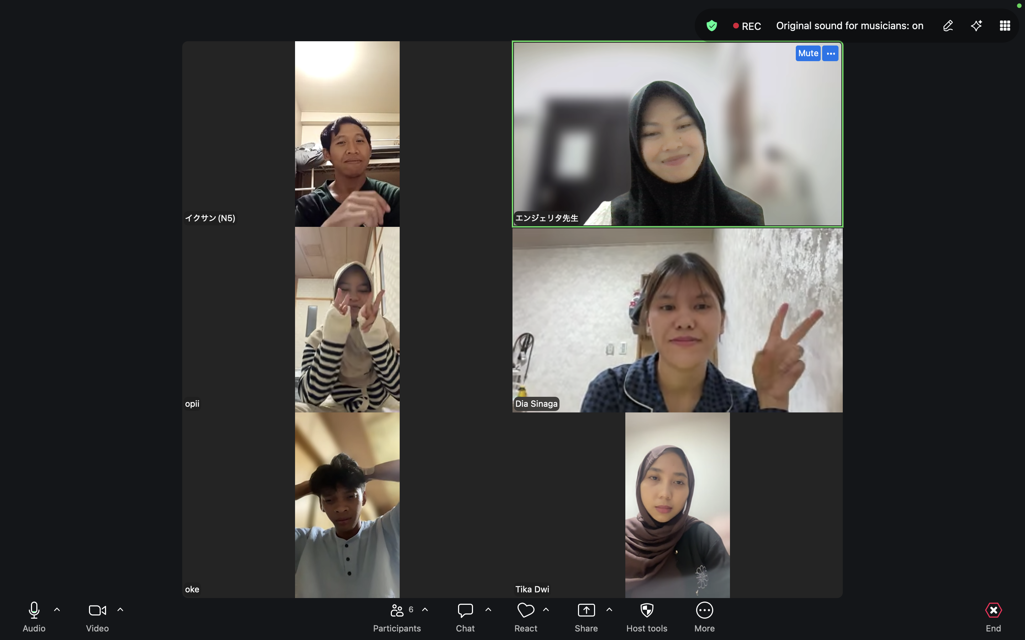1025x640 pixels.
Task: Open the grid view layout icon
Action: point(1005,26)
